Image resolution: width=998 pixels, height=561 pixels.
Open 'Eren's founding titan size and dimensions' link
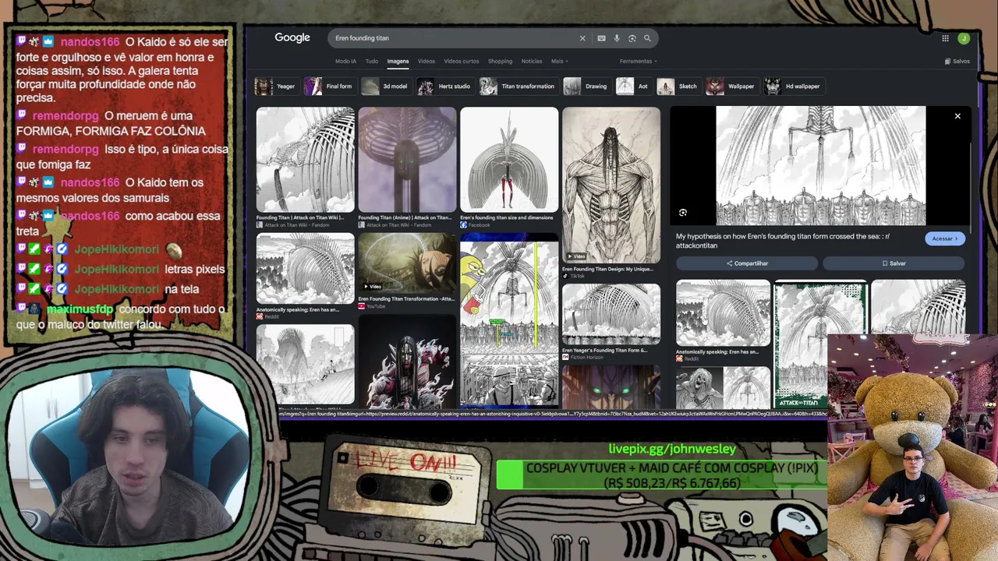click(x=507, y=218)
